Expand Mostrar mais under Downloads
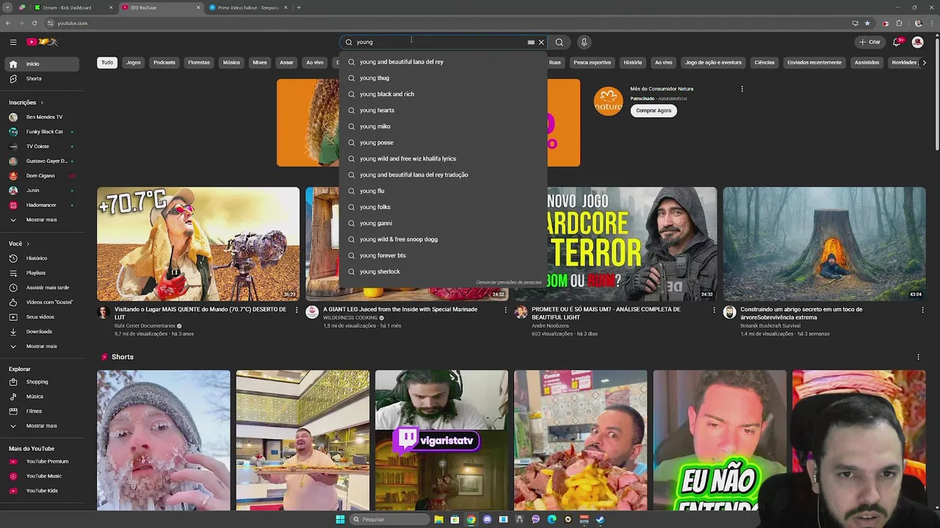The width and height of the screenshot is (940, 528). pyautogui.click(x=43, y=346)
